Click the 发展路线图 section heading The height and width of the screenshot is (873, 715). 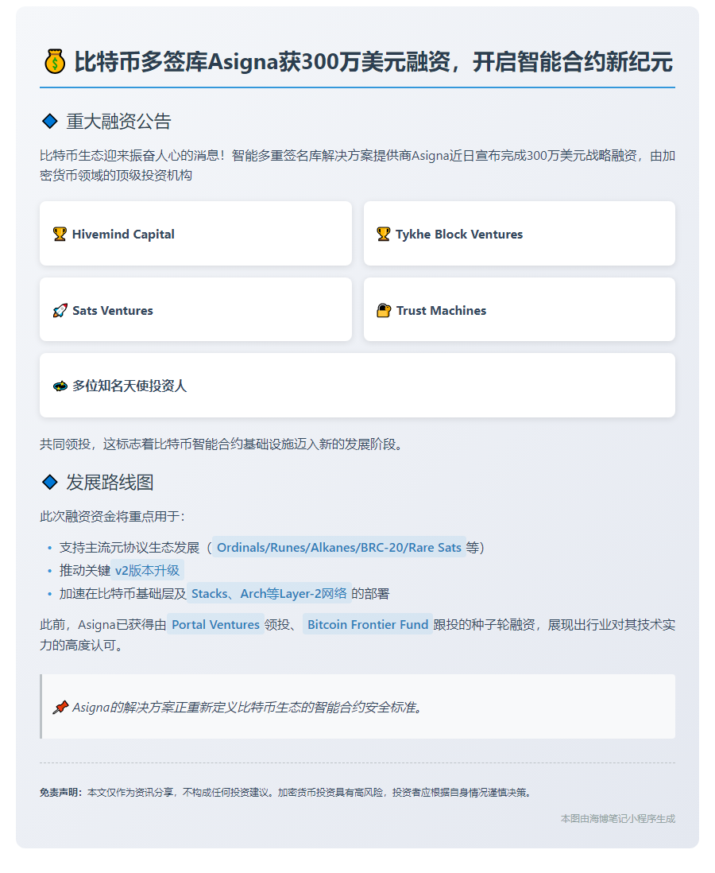(x=110, y=482)
